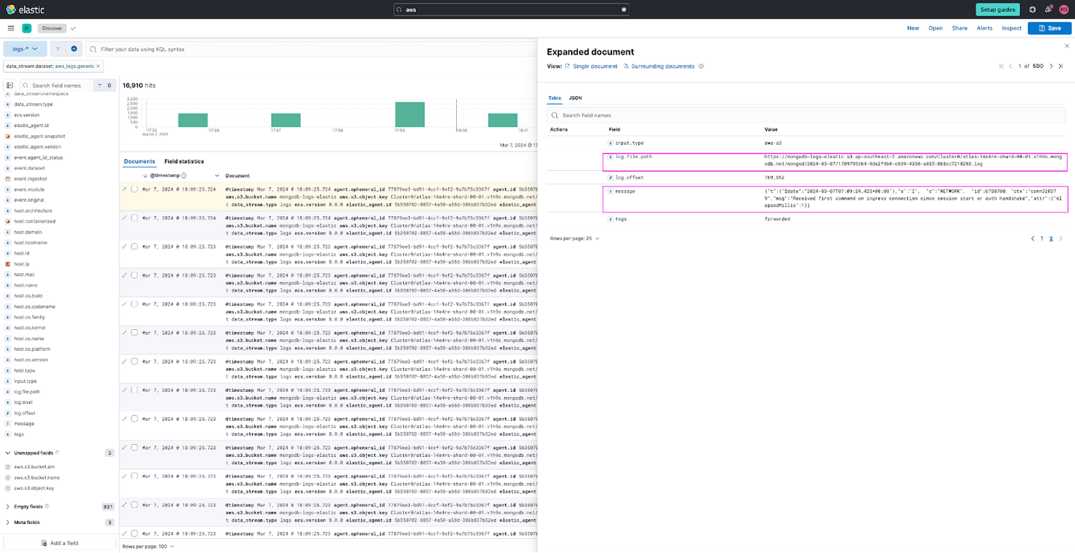Click the add filter plus icon
The width and height of the screenshot is (1075, 553).
pos(74,49)
